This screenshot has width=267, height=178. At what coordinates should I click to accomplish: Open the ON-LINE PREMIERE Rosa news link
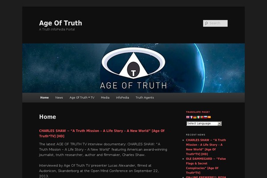pos(206,177)
